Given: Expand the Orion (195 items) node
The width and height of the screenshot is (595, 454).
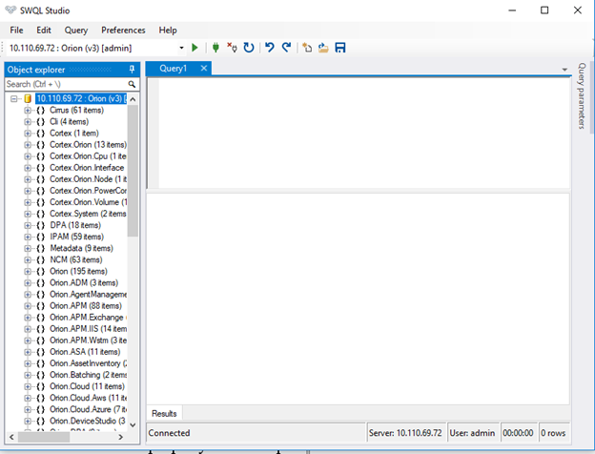Looking at the screenshot, I should (28, 272).
